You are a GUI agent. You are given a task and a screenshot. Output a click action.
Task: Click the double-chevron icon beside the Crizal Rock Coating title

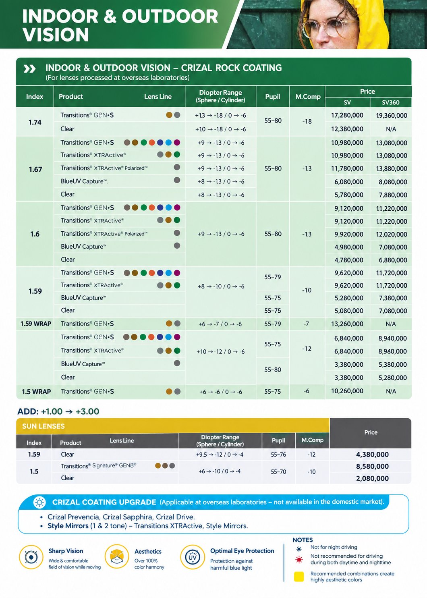click(29, 69)
